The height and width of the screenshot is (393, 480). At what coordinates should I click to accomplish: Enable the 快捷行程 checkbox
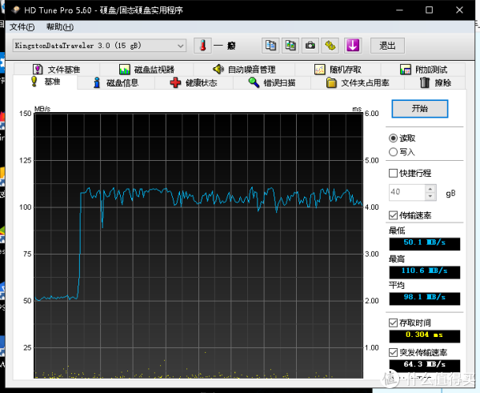click(x=393, y=173)
